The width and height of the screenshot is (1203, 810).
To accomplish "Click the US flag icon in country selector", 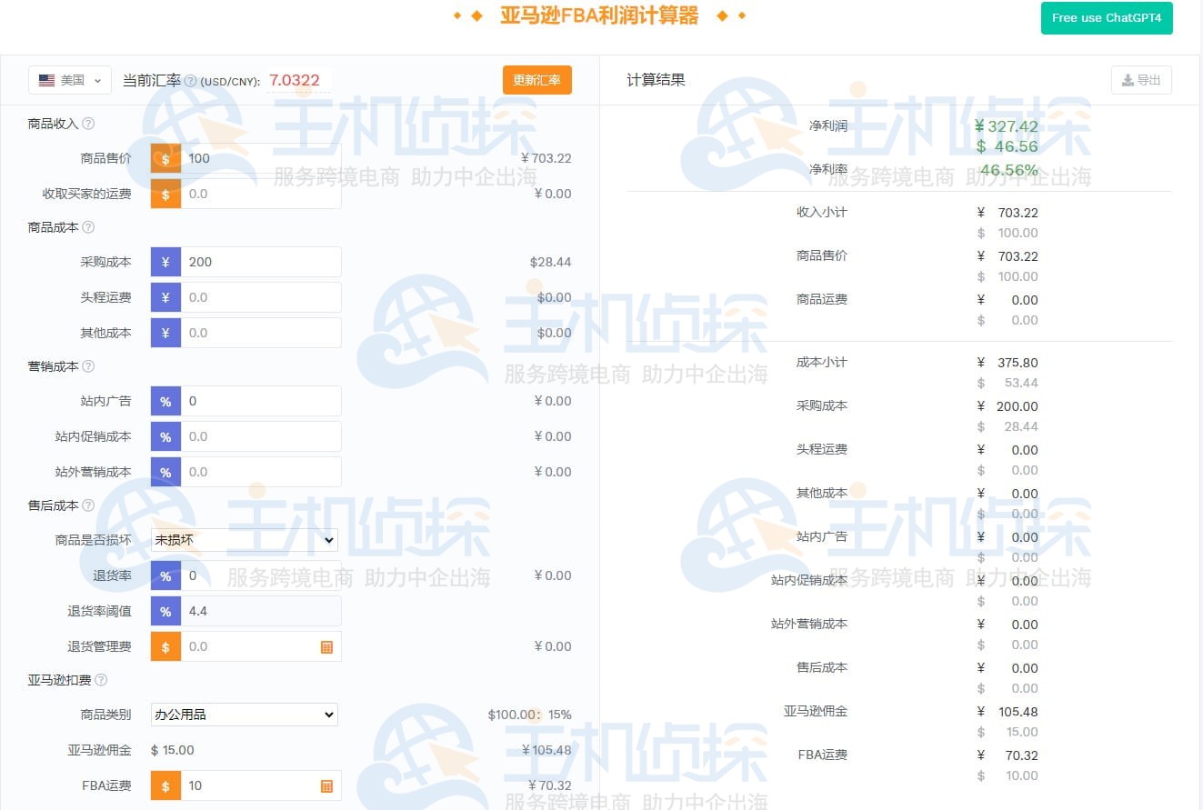I will pos(47,80).
